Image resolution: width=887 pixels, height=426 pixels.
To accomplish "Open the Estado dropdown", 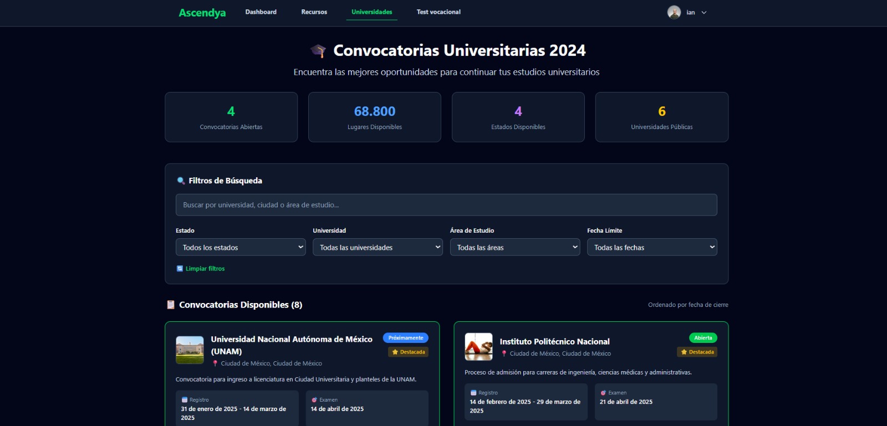I will pos(241,247).
